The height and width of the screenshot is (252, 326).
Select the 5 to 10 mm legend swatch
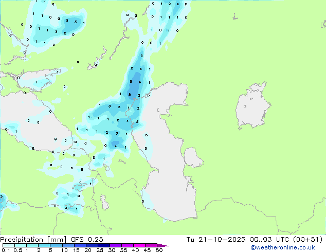click(56, 245)
